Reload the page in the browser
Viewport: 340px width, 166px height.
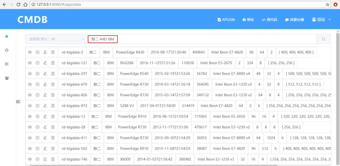click(19, 4)
